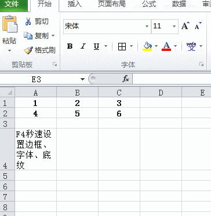Viewport: 211px width, 216px height.
Task: Click the Cut scissors icon
Action: (28, 21)
